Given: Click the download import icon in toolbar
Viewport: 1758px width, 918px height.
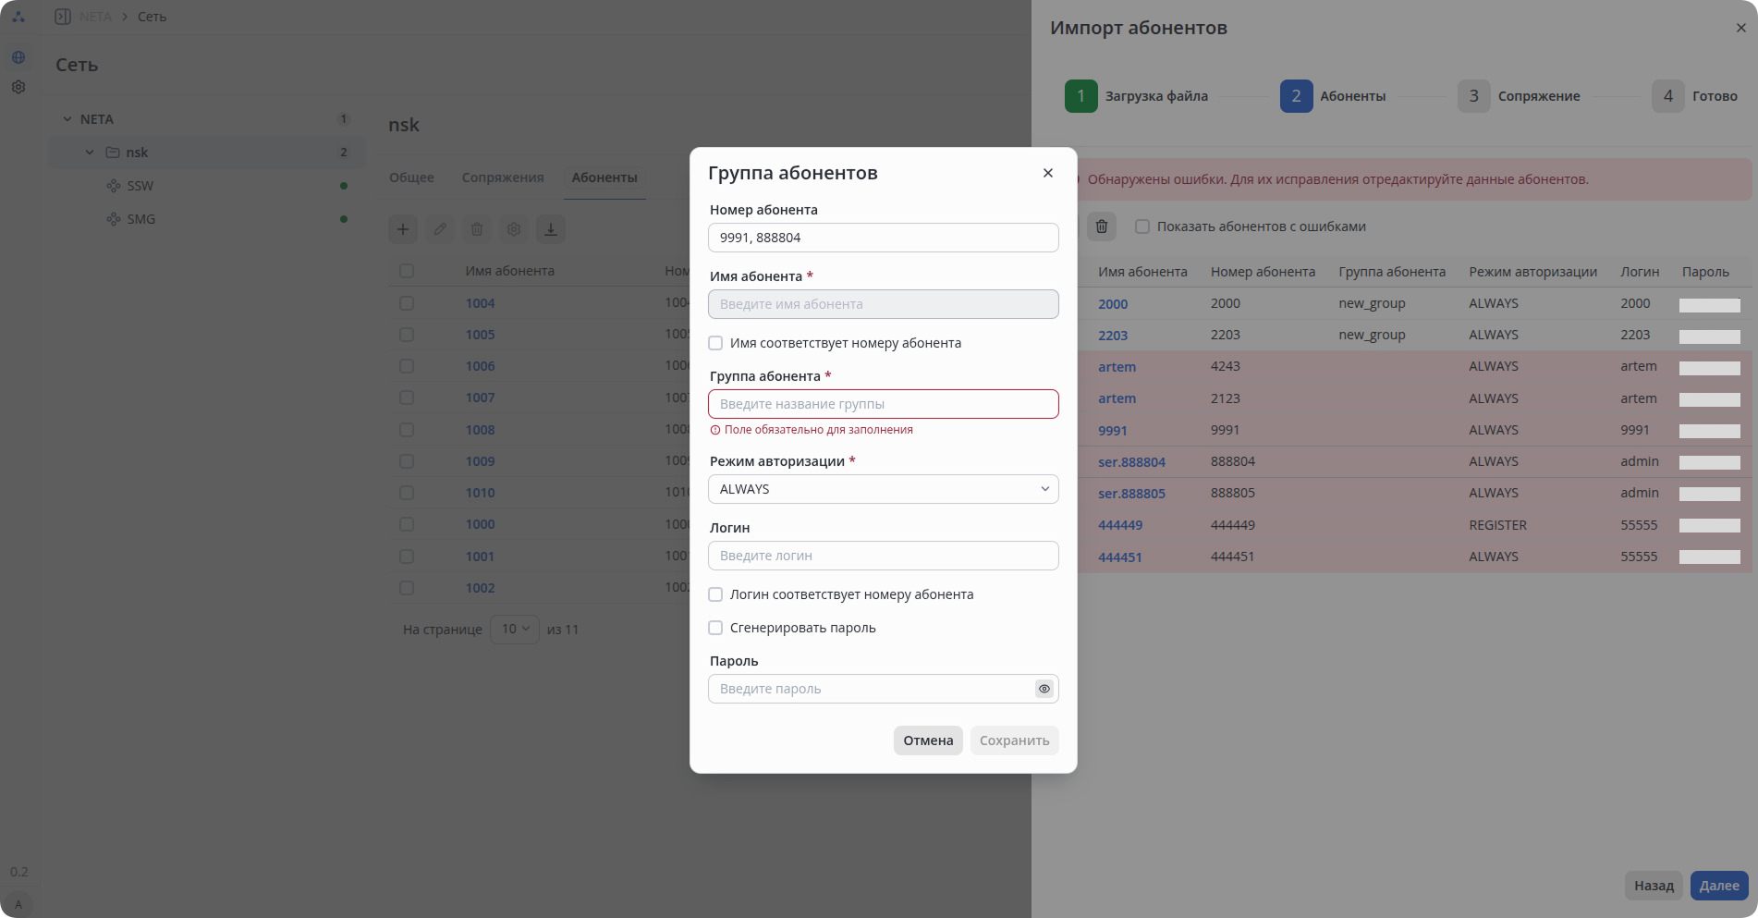Looking at the screenshot, I should tap(551, 229).
